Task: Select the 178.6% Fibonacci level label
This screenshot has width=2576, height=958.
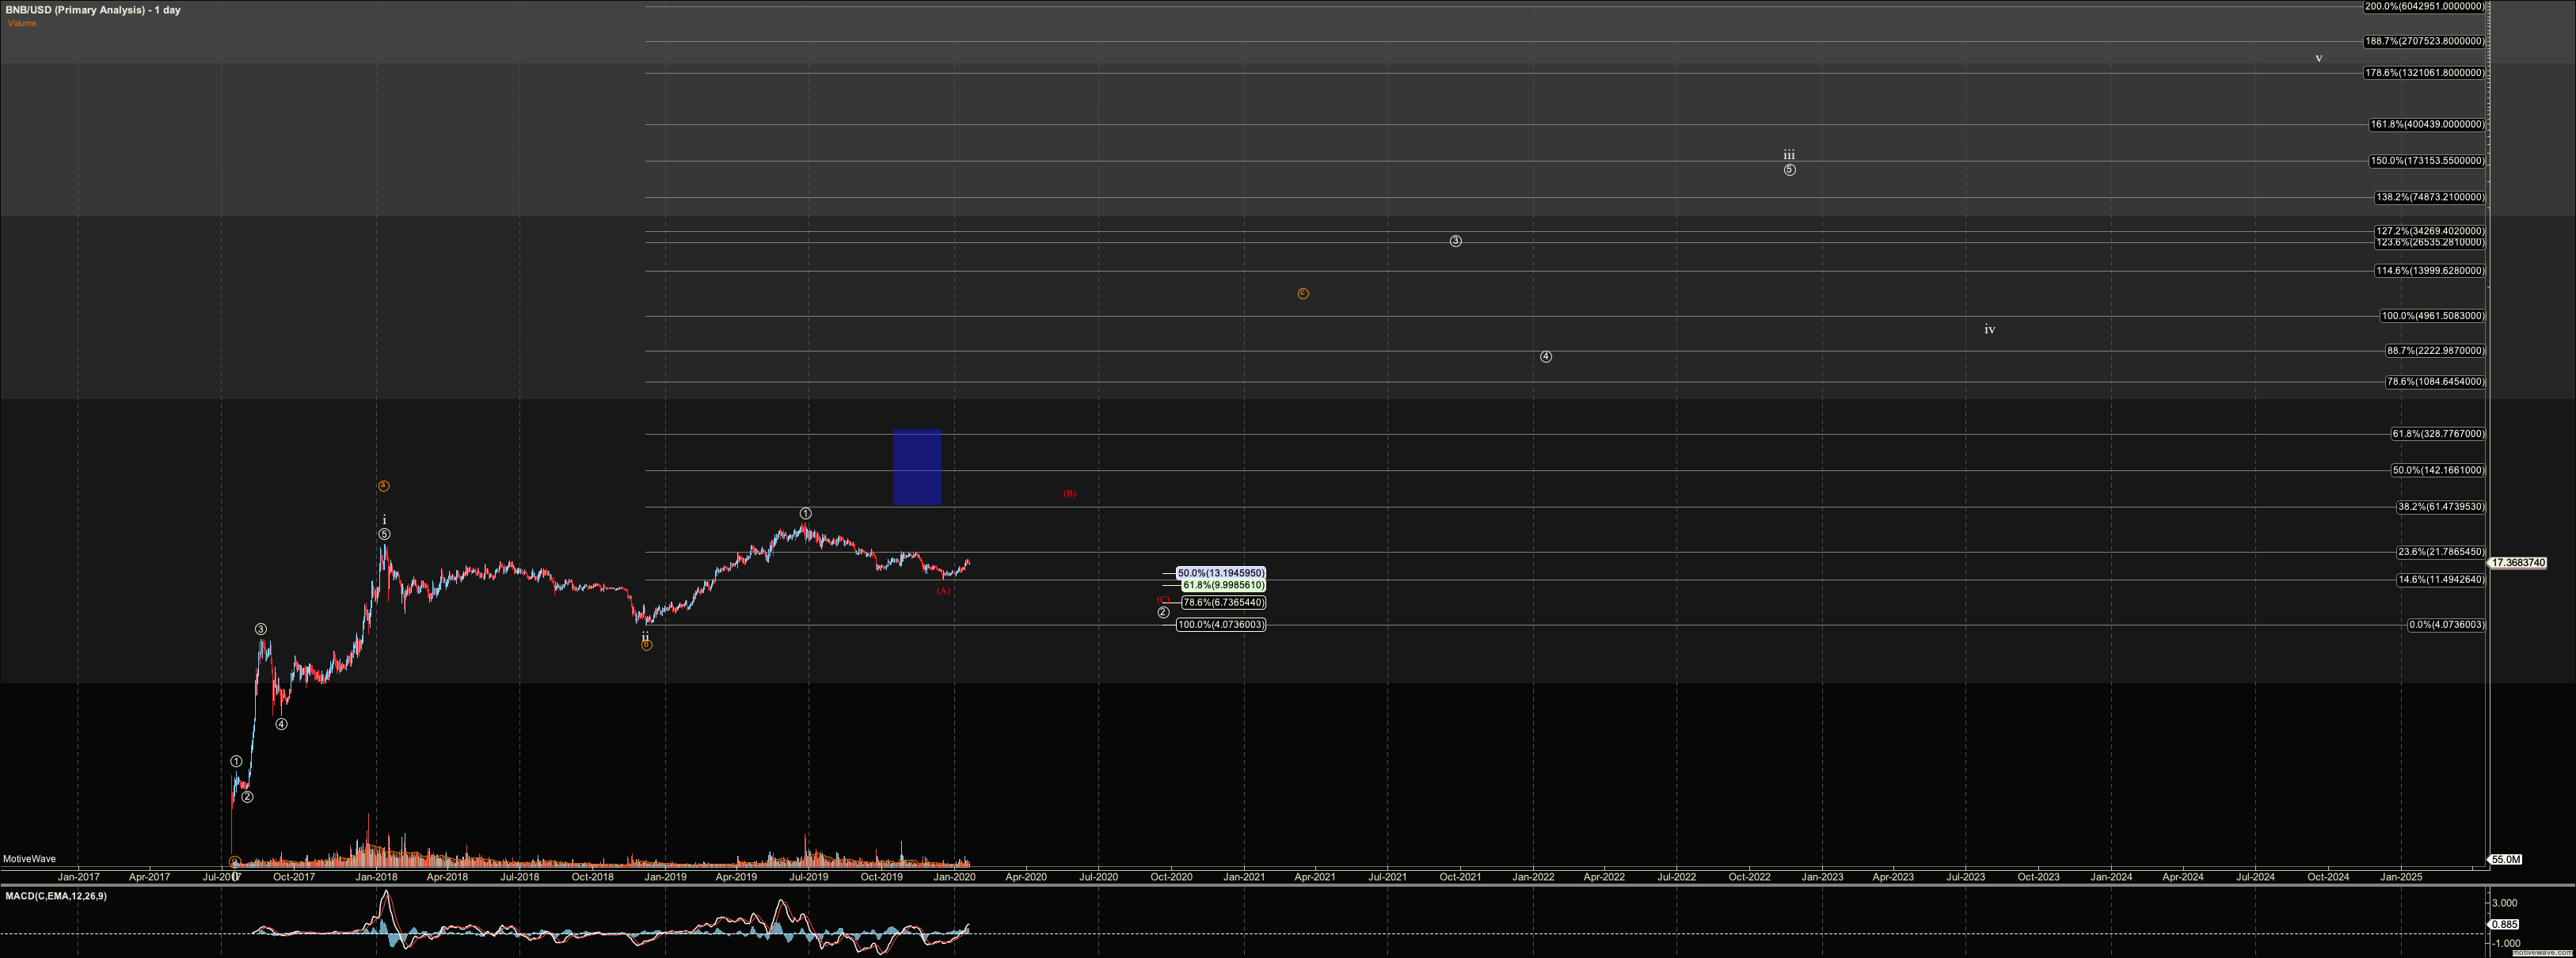Action: click(x=2424, y=73)
